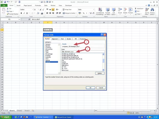159x119 pixels.
Task: Click the Format Cells help button
Action: tap(102, 35)
